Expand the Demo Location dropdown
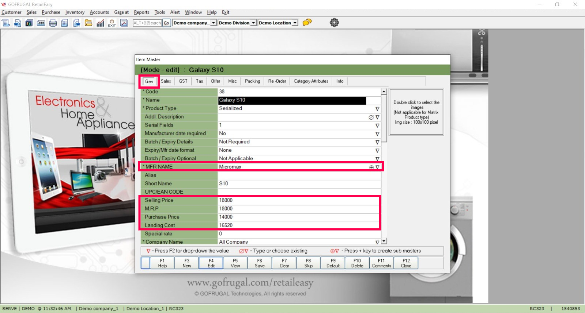This screenshot has height=313, width=585. (295, 23)
